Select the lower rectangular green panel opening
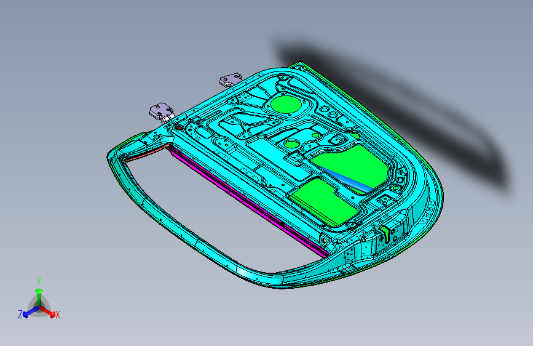 tap(325, 203)
